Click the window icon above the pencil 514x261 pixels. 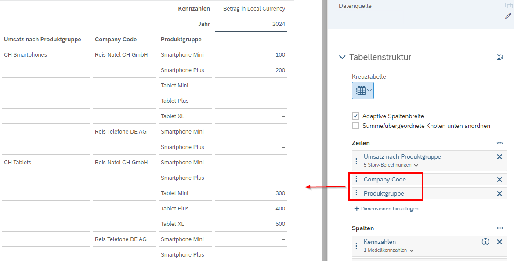pyautogui.click(x=508, y=5)
